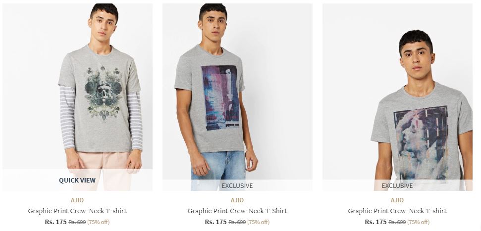481x231 pixels.
Task: Click AJIO brand under the purple abstract shirt
Action: [x=237, y=200]
